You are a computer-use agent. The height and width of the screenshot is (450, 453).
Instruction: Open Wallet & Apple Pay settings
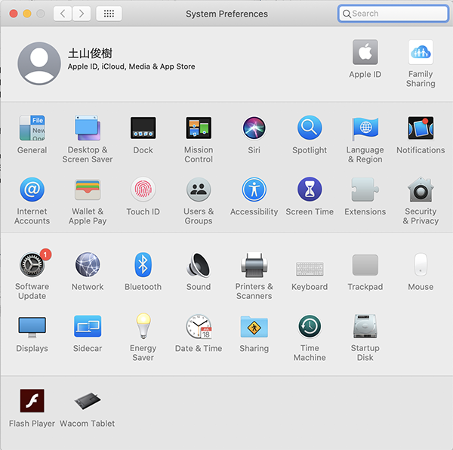point(88,190)
